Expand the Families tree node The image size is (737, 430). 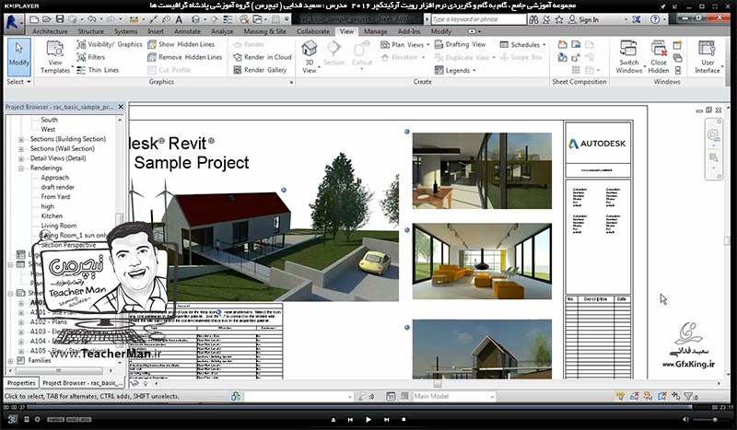(x=10, y=360)
